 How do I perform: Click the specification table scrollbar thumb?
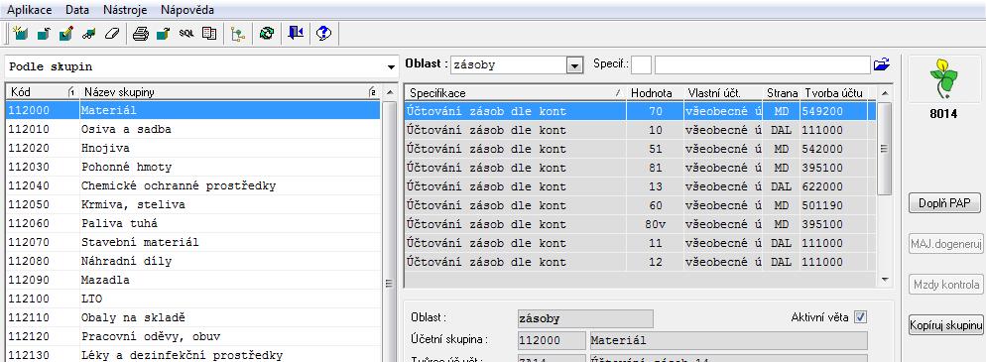[x=884, y=149]
